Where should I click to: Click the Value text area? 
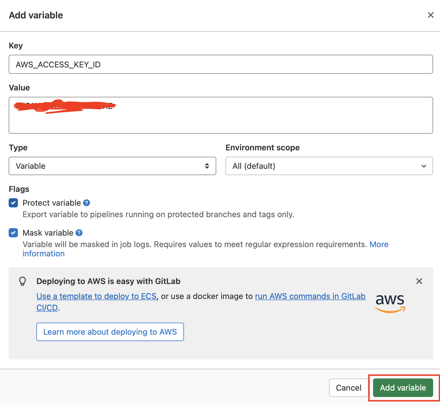pos(221,115)
